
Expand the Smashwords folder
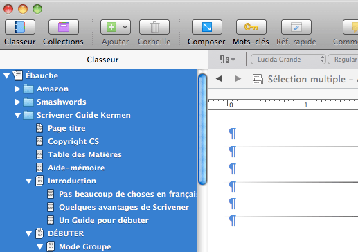[x=17, y=102]
